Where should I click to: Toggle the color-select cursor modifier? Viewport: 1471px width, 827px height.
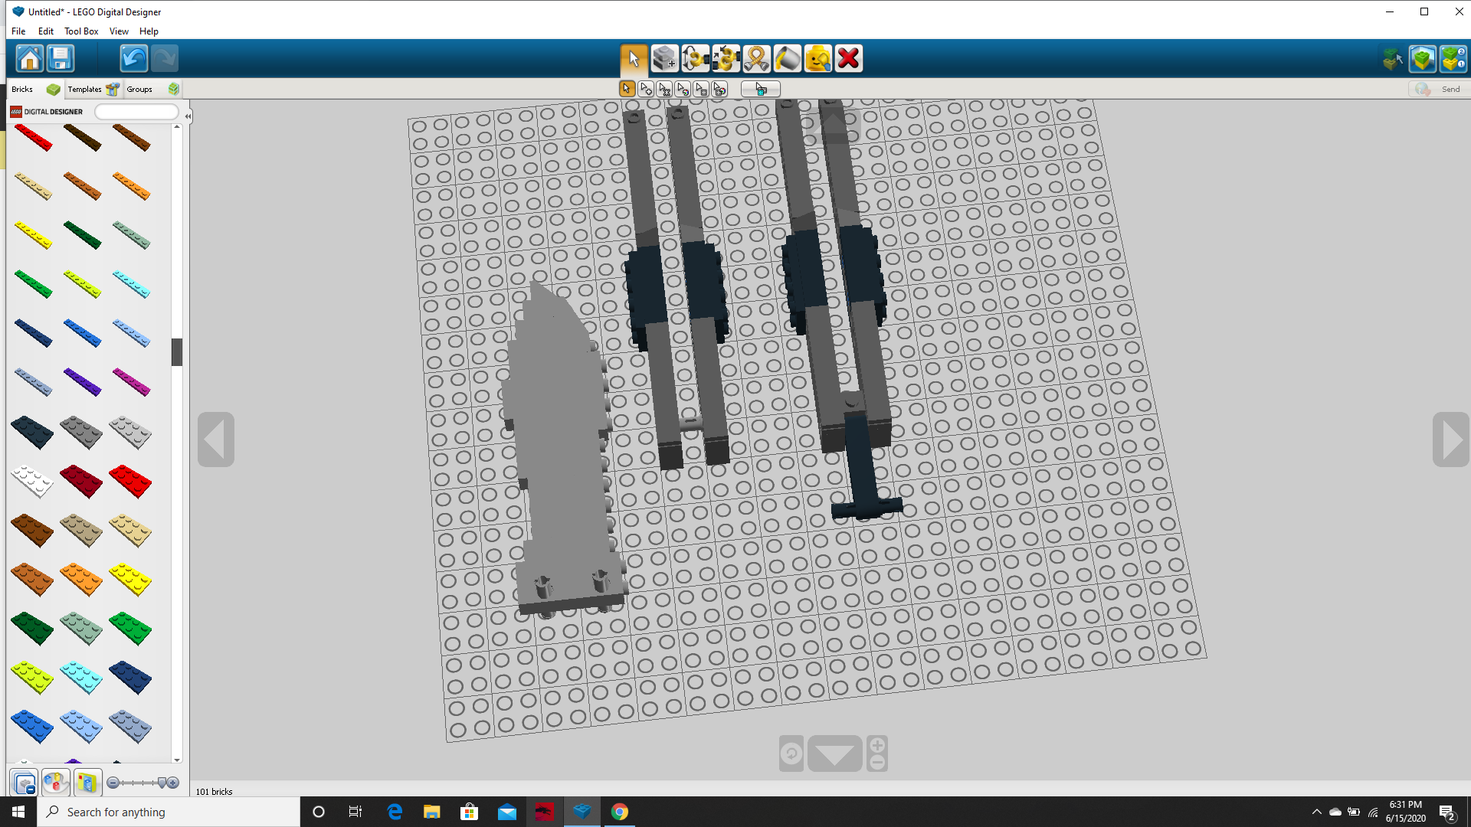tap(683, 89)
